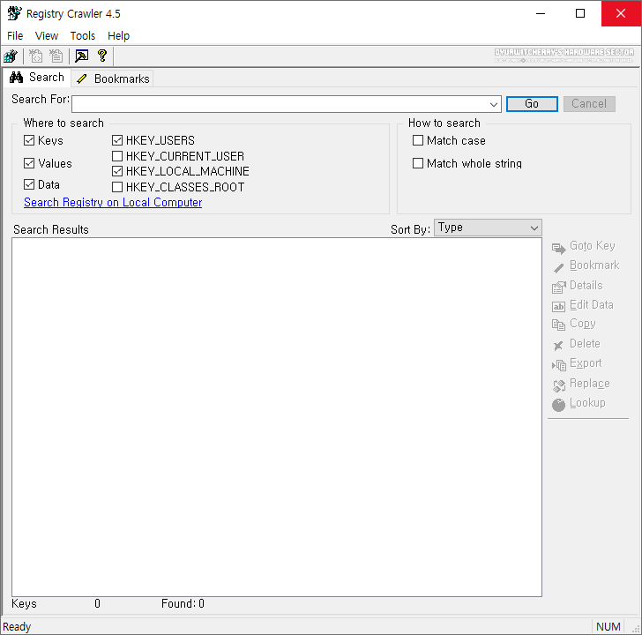Click the Goto Key label
The image size is (642, 635).
pos(593,246)
